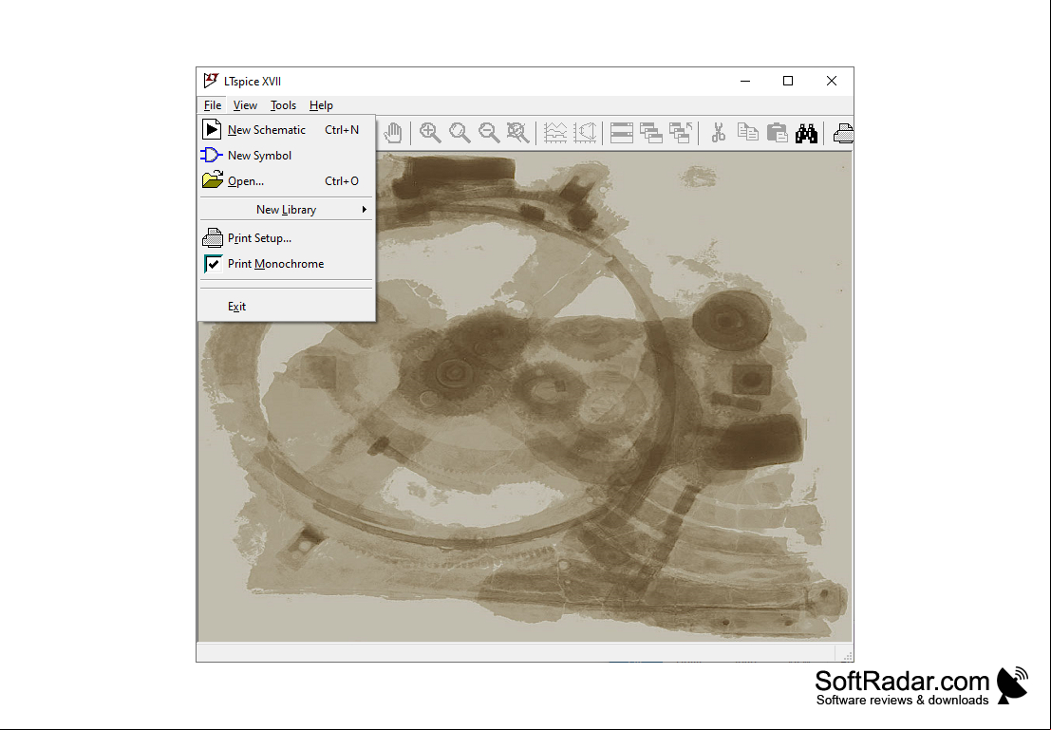Minimize the LTspice XVII window
This screenshot has width=1051, height=730.
pos(744,81)
